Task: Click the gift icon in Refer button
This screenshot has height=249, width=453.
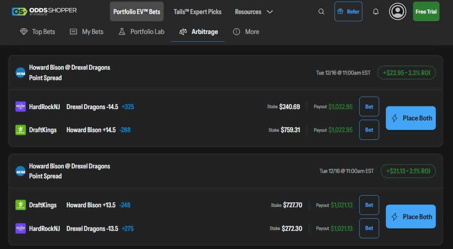Action: tap(340, 12)
